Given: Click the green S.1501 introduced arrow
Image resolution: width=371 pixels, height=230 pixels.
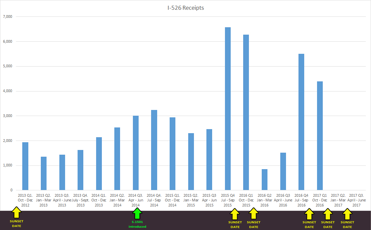Looking at the screenshot, I should (x=137, y=214).
